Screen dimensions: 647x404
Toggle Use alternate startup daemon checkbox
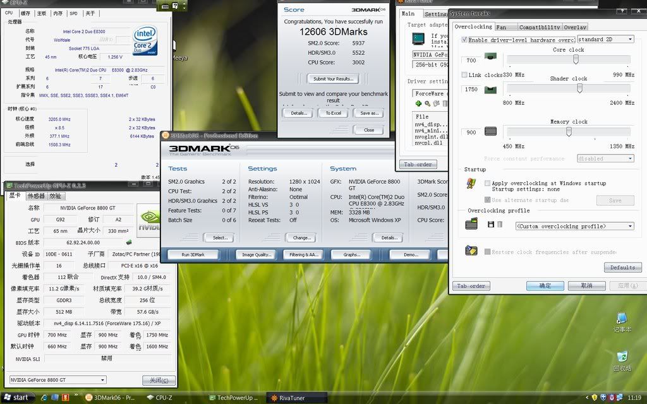pos(487,200)
